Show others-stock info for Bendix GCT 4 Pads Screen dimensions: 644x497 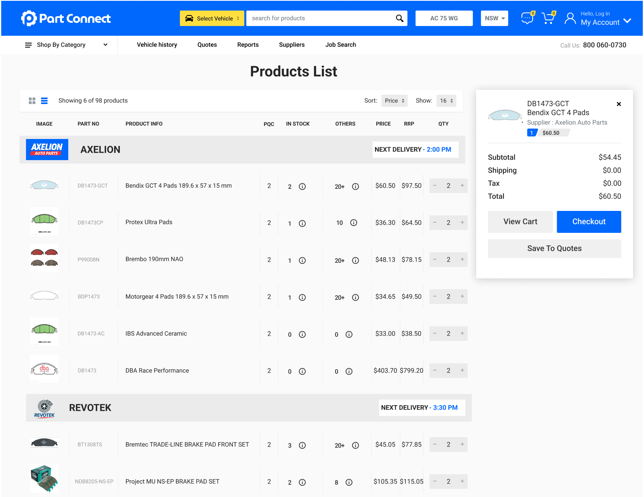click(x=356, y=187)
